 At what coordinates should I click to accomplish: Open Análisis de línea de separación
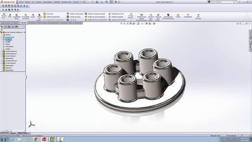[96, 20]
